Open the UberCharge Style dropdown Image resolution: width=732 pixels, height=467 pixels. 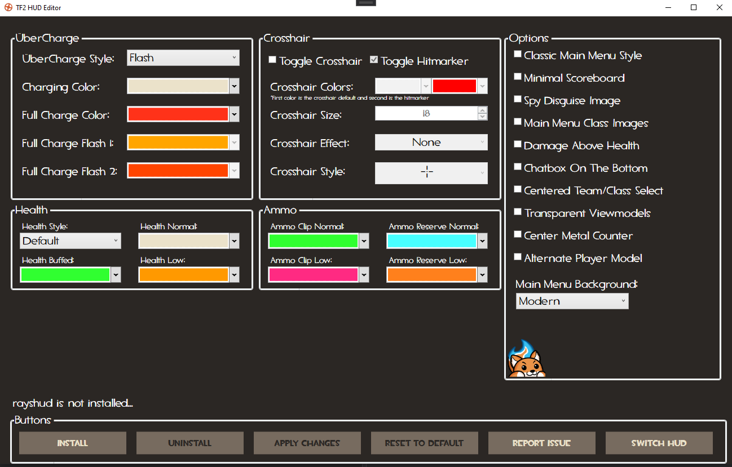tap(183, 57)
